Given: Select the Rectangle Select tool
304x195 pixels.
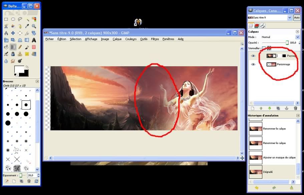Looking at the screenshot, I should (x=6, y=19).
